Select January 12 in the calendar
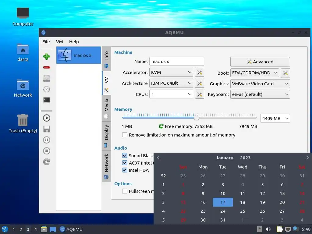312x234 pixels. pos(262,193)
